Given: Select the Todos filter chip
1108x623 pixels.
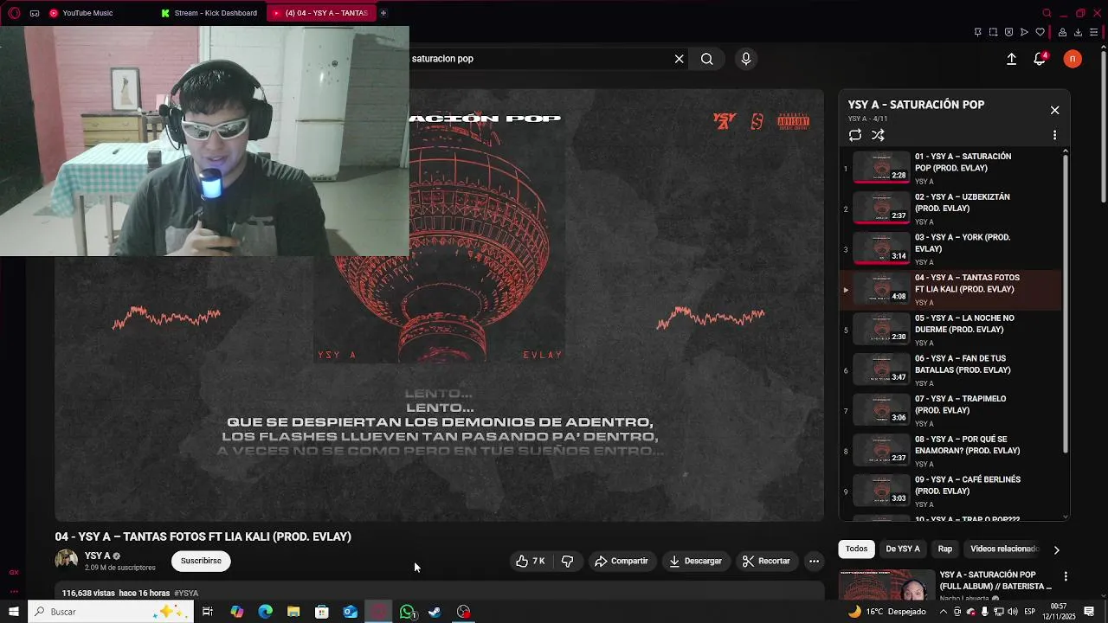Looking at the screenshot, I should (x=856, y=549).
